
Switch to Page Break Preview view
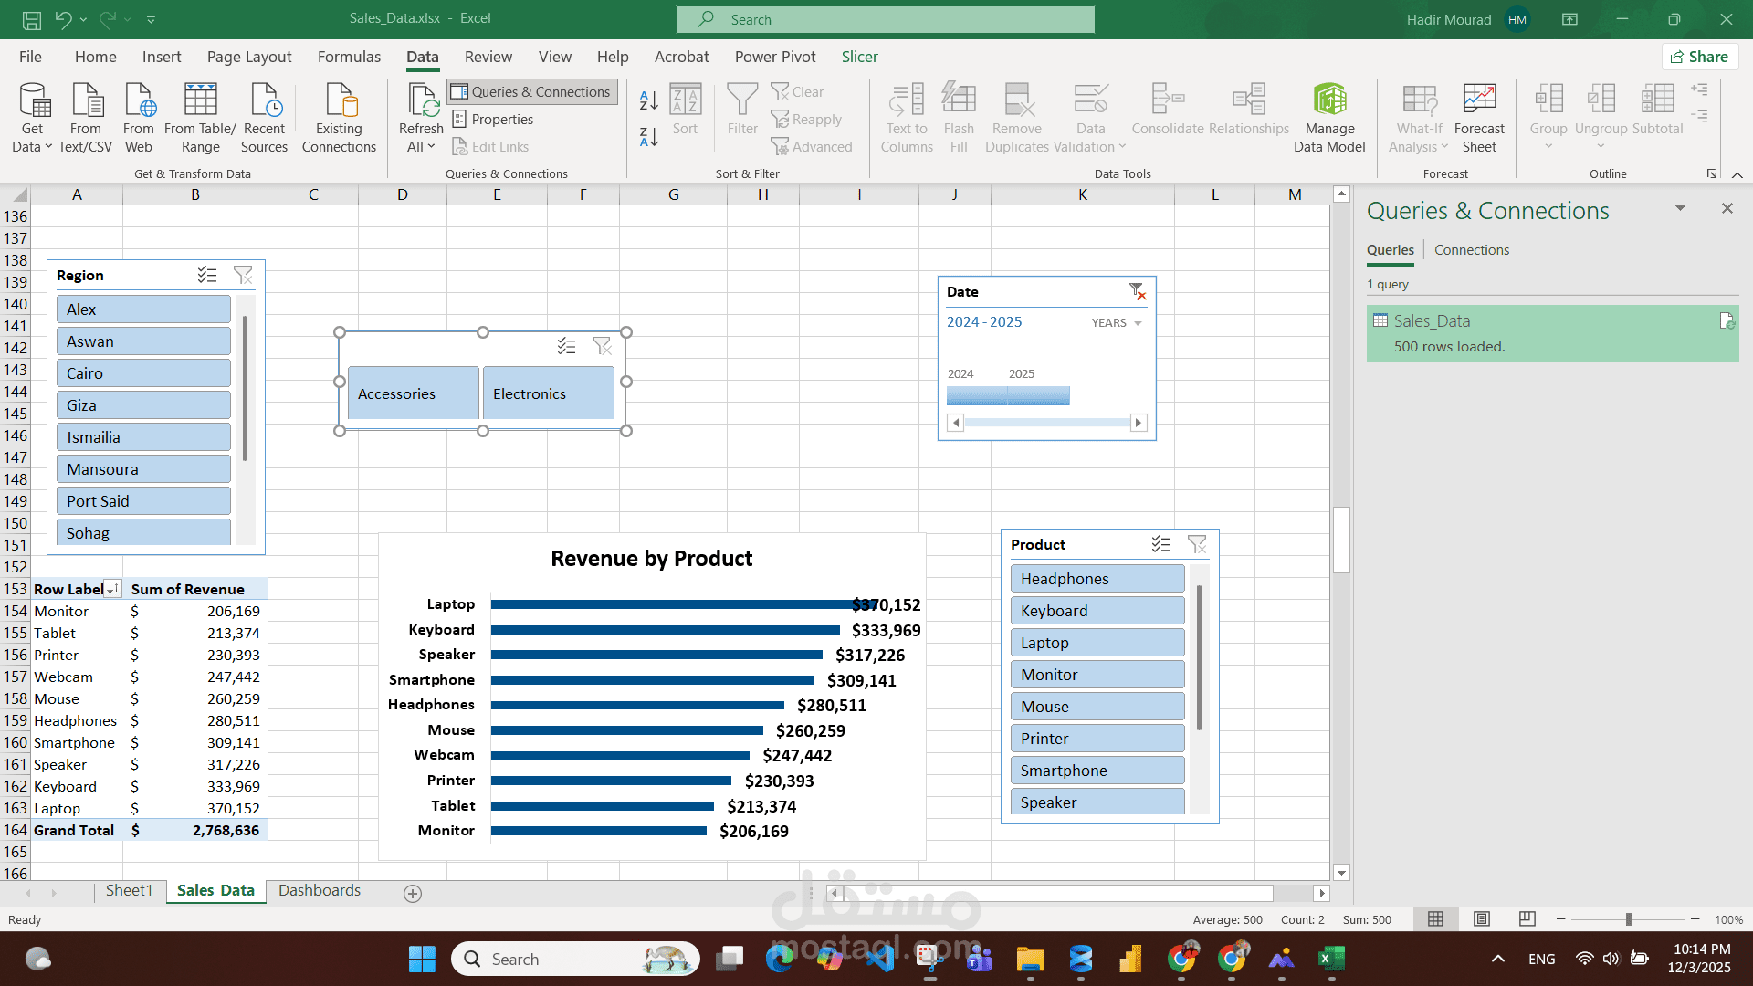pos(1527,919)
